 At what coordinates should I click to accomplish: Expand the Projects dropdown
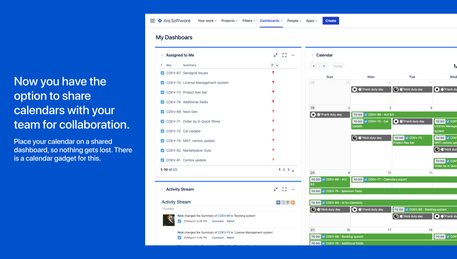tap(229, 21)
